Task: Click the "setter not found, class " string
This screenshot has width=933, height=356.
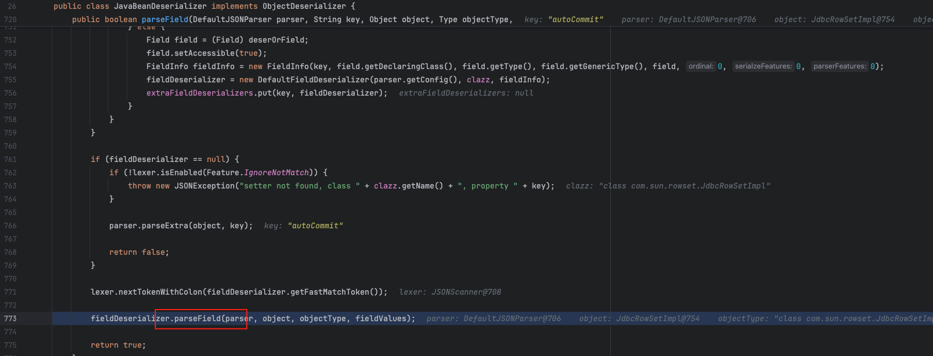Action: click(300, 186)
